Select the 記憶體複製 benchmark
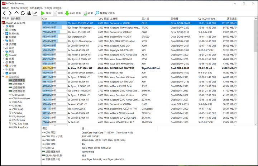The height and width of the screenshot is (166, 258). [x=17, y=87]
